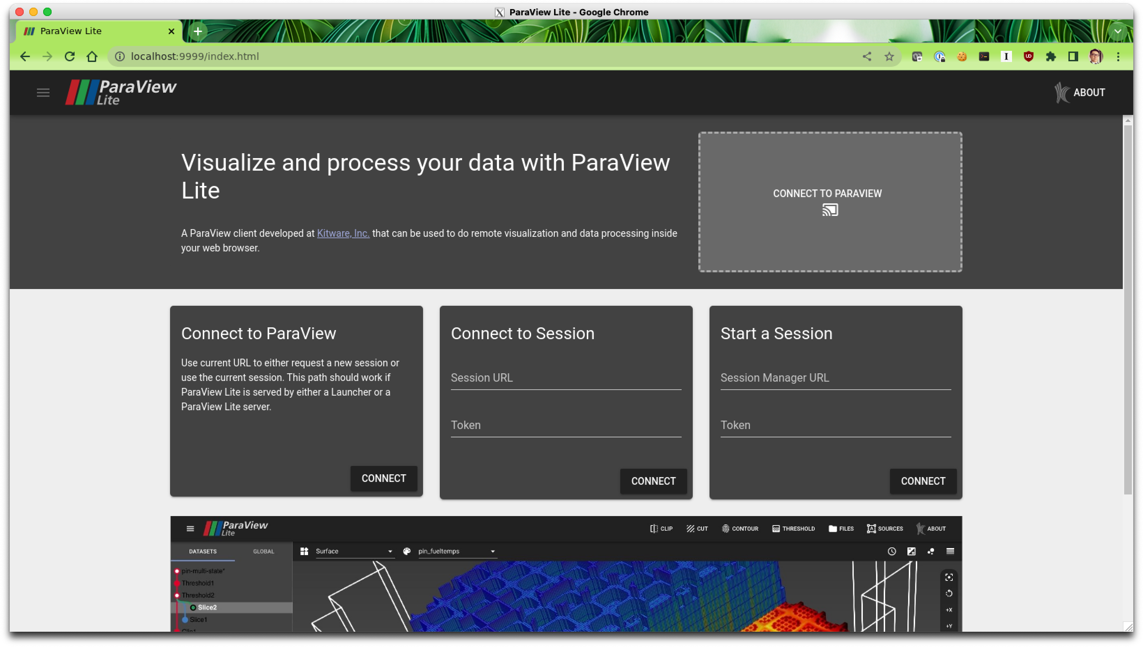Toggle the Chrome side panel icon
The height and width of the screenshot is (647, 1143).
[x=1073, y=56]
